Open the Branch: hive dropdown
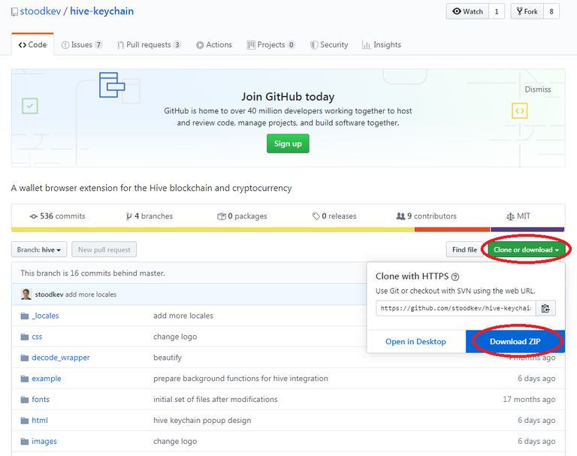 [x=39, y=249]
